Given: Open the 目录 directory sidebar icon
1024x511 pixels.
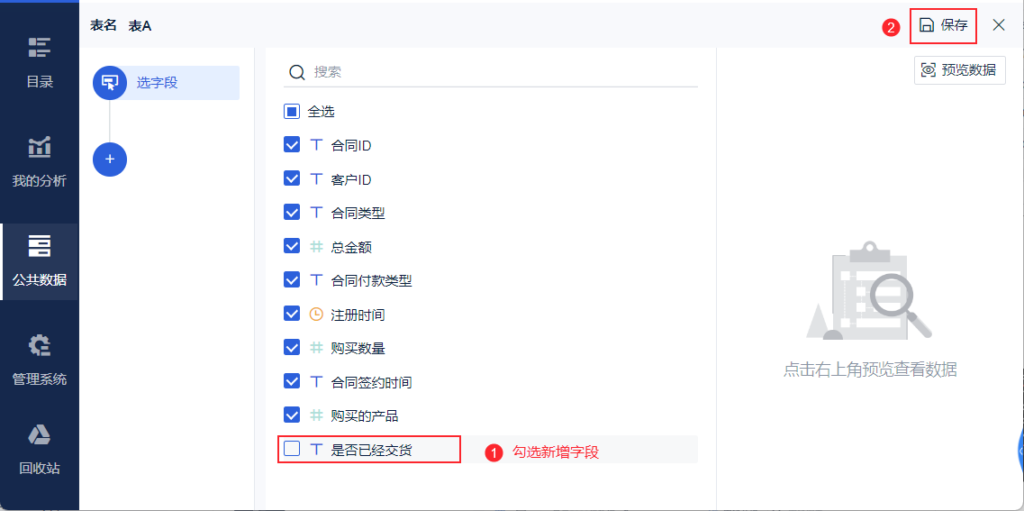Looking at the screenshot, I should point(40,49).
